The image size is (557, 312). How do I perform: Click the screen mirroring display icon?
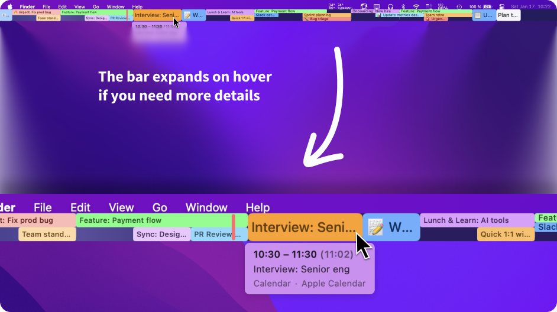pos(377,6)
